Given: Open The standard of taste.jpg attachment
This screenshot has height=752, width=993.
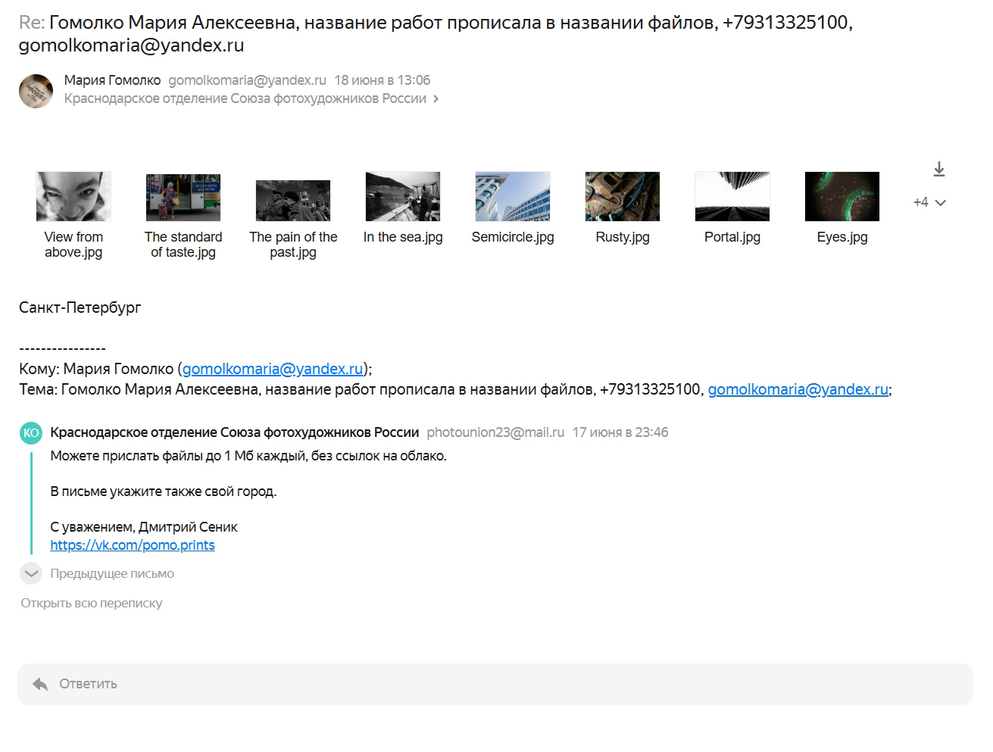Looking at the screenshot, I should pos(183,197).
